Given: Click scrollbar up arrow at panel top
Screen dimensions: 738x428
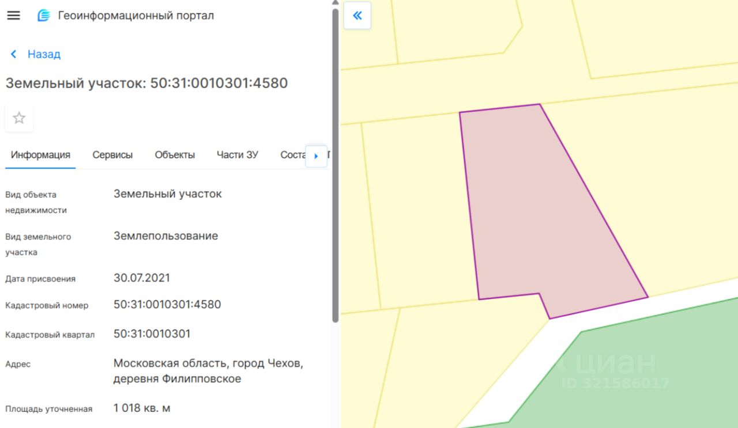Looking at the screenshot, I should 336,3.
